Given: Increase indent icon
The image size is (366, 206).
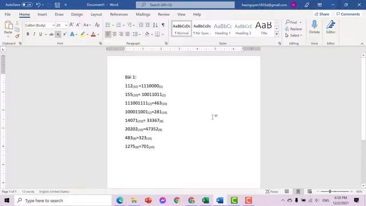Looking at the screenshot, I should (148, 25).
